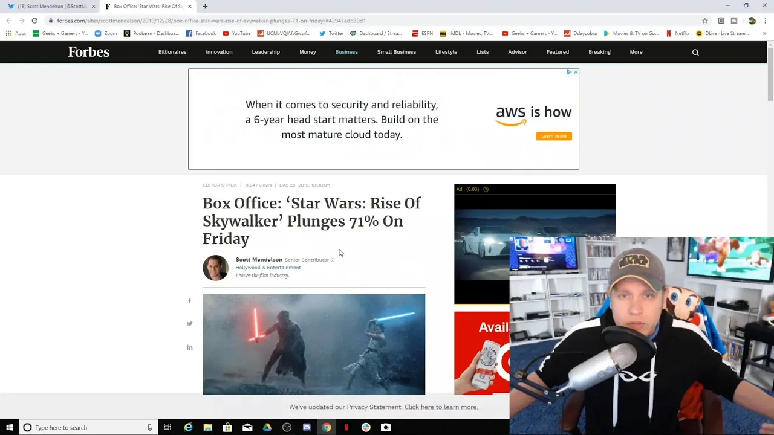
Task: Close the AWS ad with X icon
Action: (x=576, y=72)
